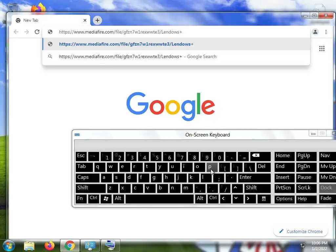This screenshot has width=336, height=252.
Task: Click the Del key
Action: coord(263,167)
